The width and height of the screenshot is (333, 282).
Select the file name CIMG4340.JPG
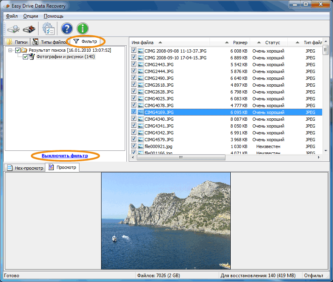pyautogui.click(x=159, y=119)
